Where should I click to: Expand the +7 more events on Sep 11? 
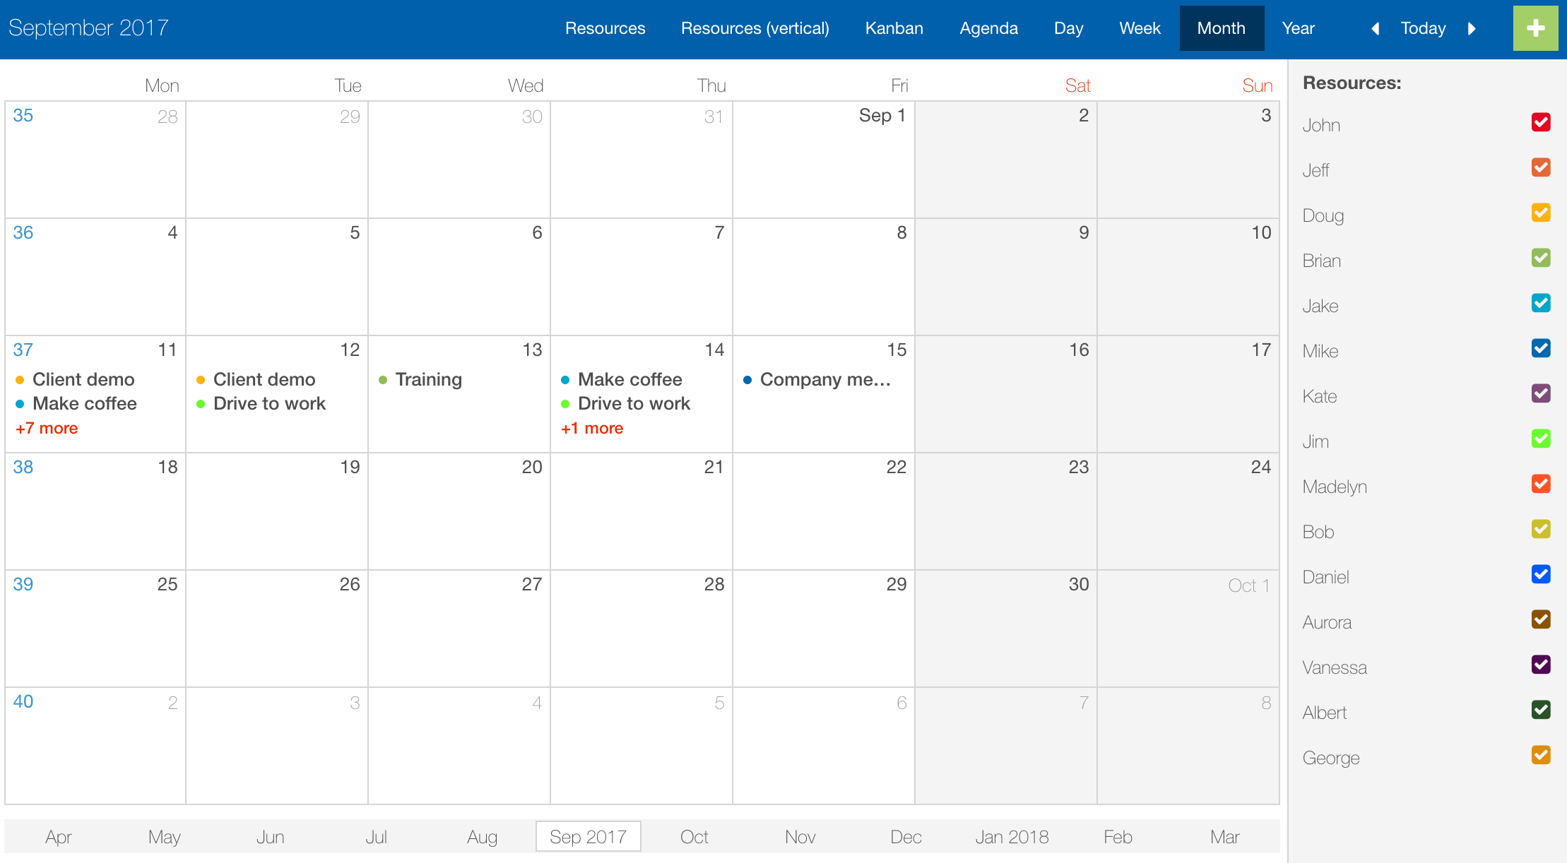(x=47, y=428)
